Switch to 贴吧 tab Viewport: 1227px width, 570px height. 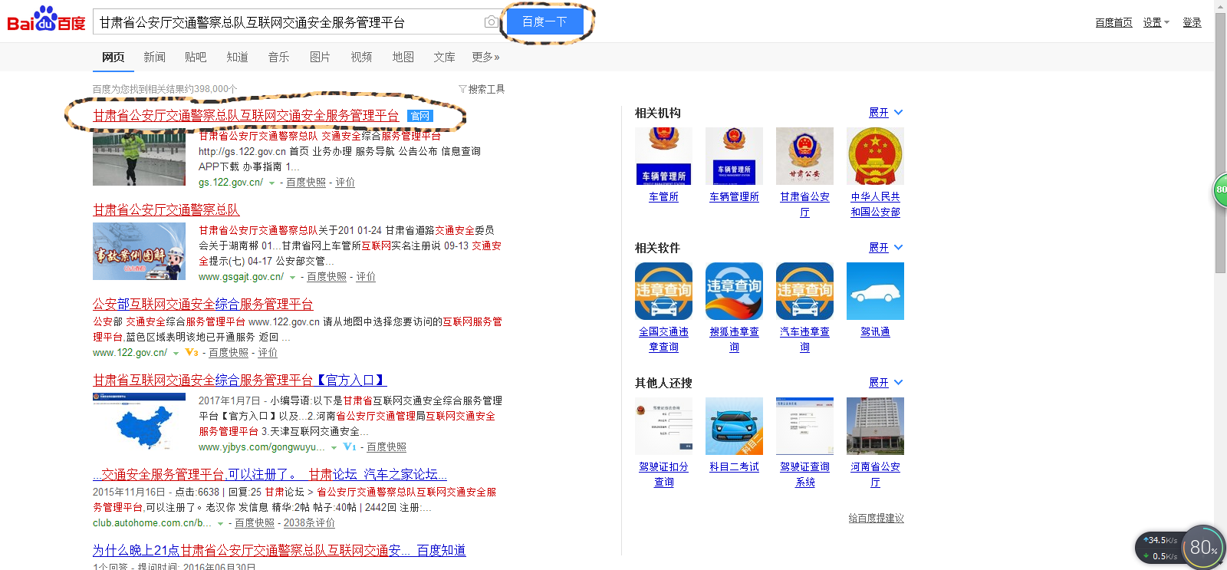coord(196,57)
